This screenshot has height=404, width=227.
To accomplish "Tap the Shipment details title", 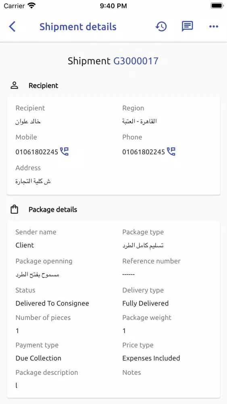I will tap(78, 27).
